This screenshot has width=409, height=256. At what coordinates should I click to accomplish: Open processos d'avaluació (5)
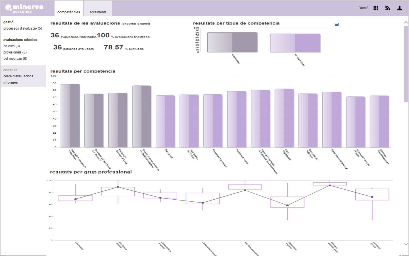coord(23,28)
